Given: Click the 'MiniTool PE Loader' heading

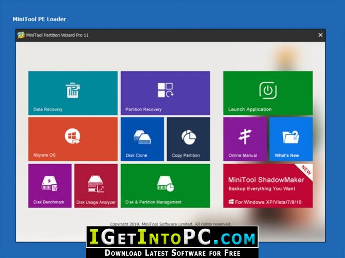Looking at the screenshot, I should coord(39,19).
